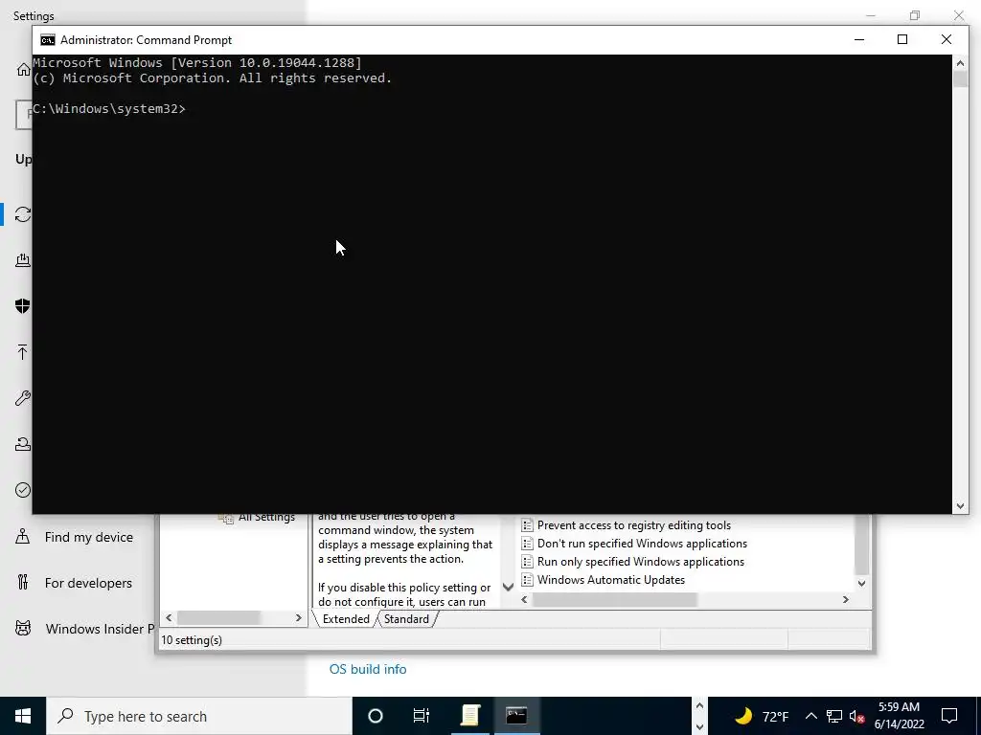
Task: Maximize the Command Prompt window
Action: [x=902, y=39]
